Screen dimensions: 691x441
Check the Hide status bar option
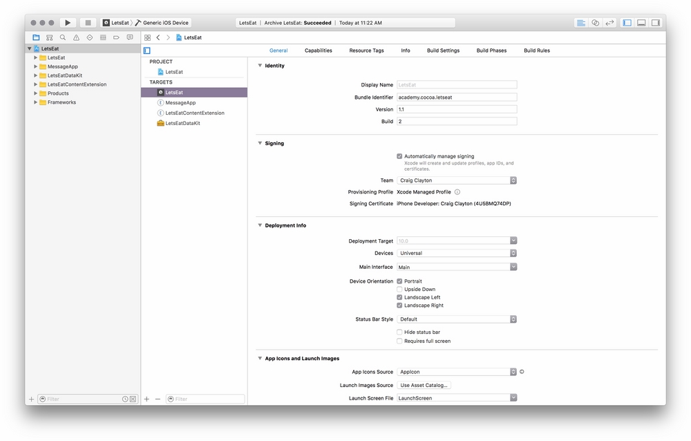[x=399, y=332]
